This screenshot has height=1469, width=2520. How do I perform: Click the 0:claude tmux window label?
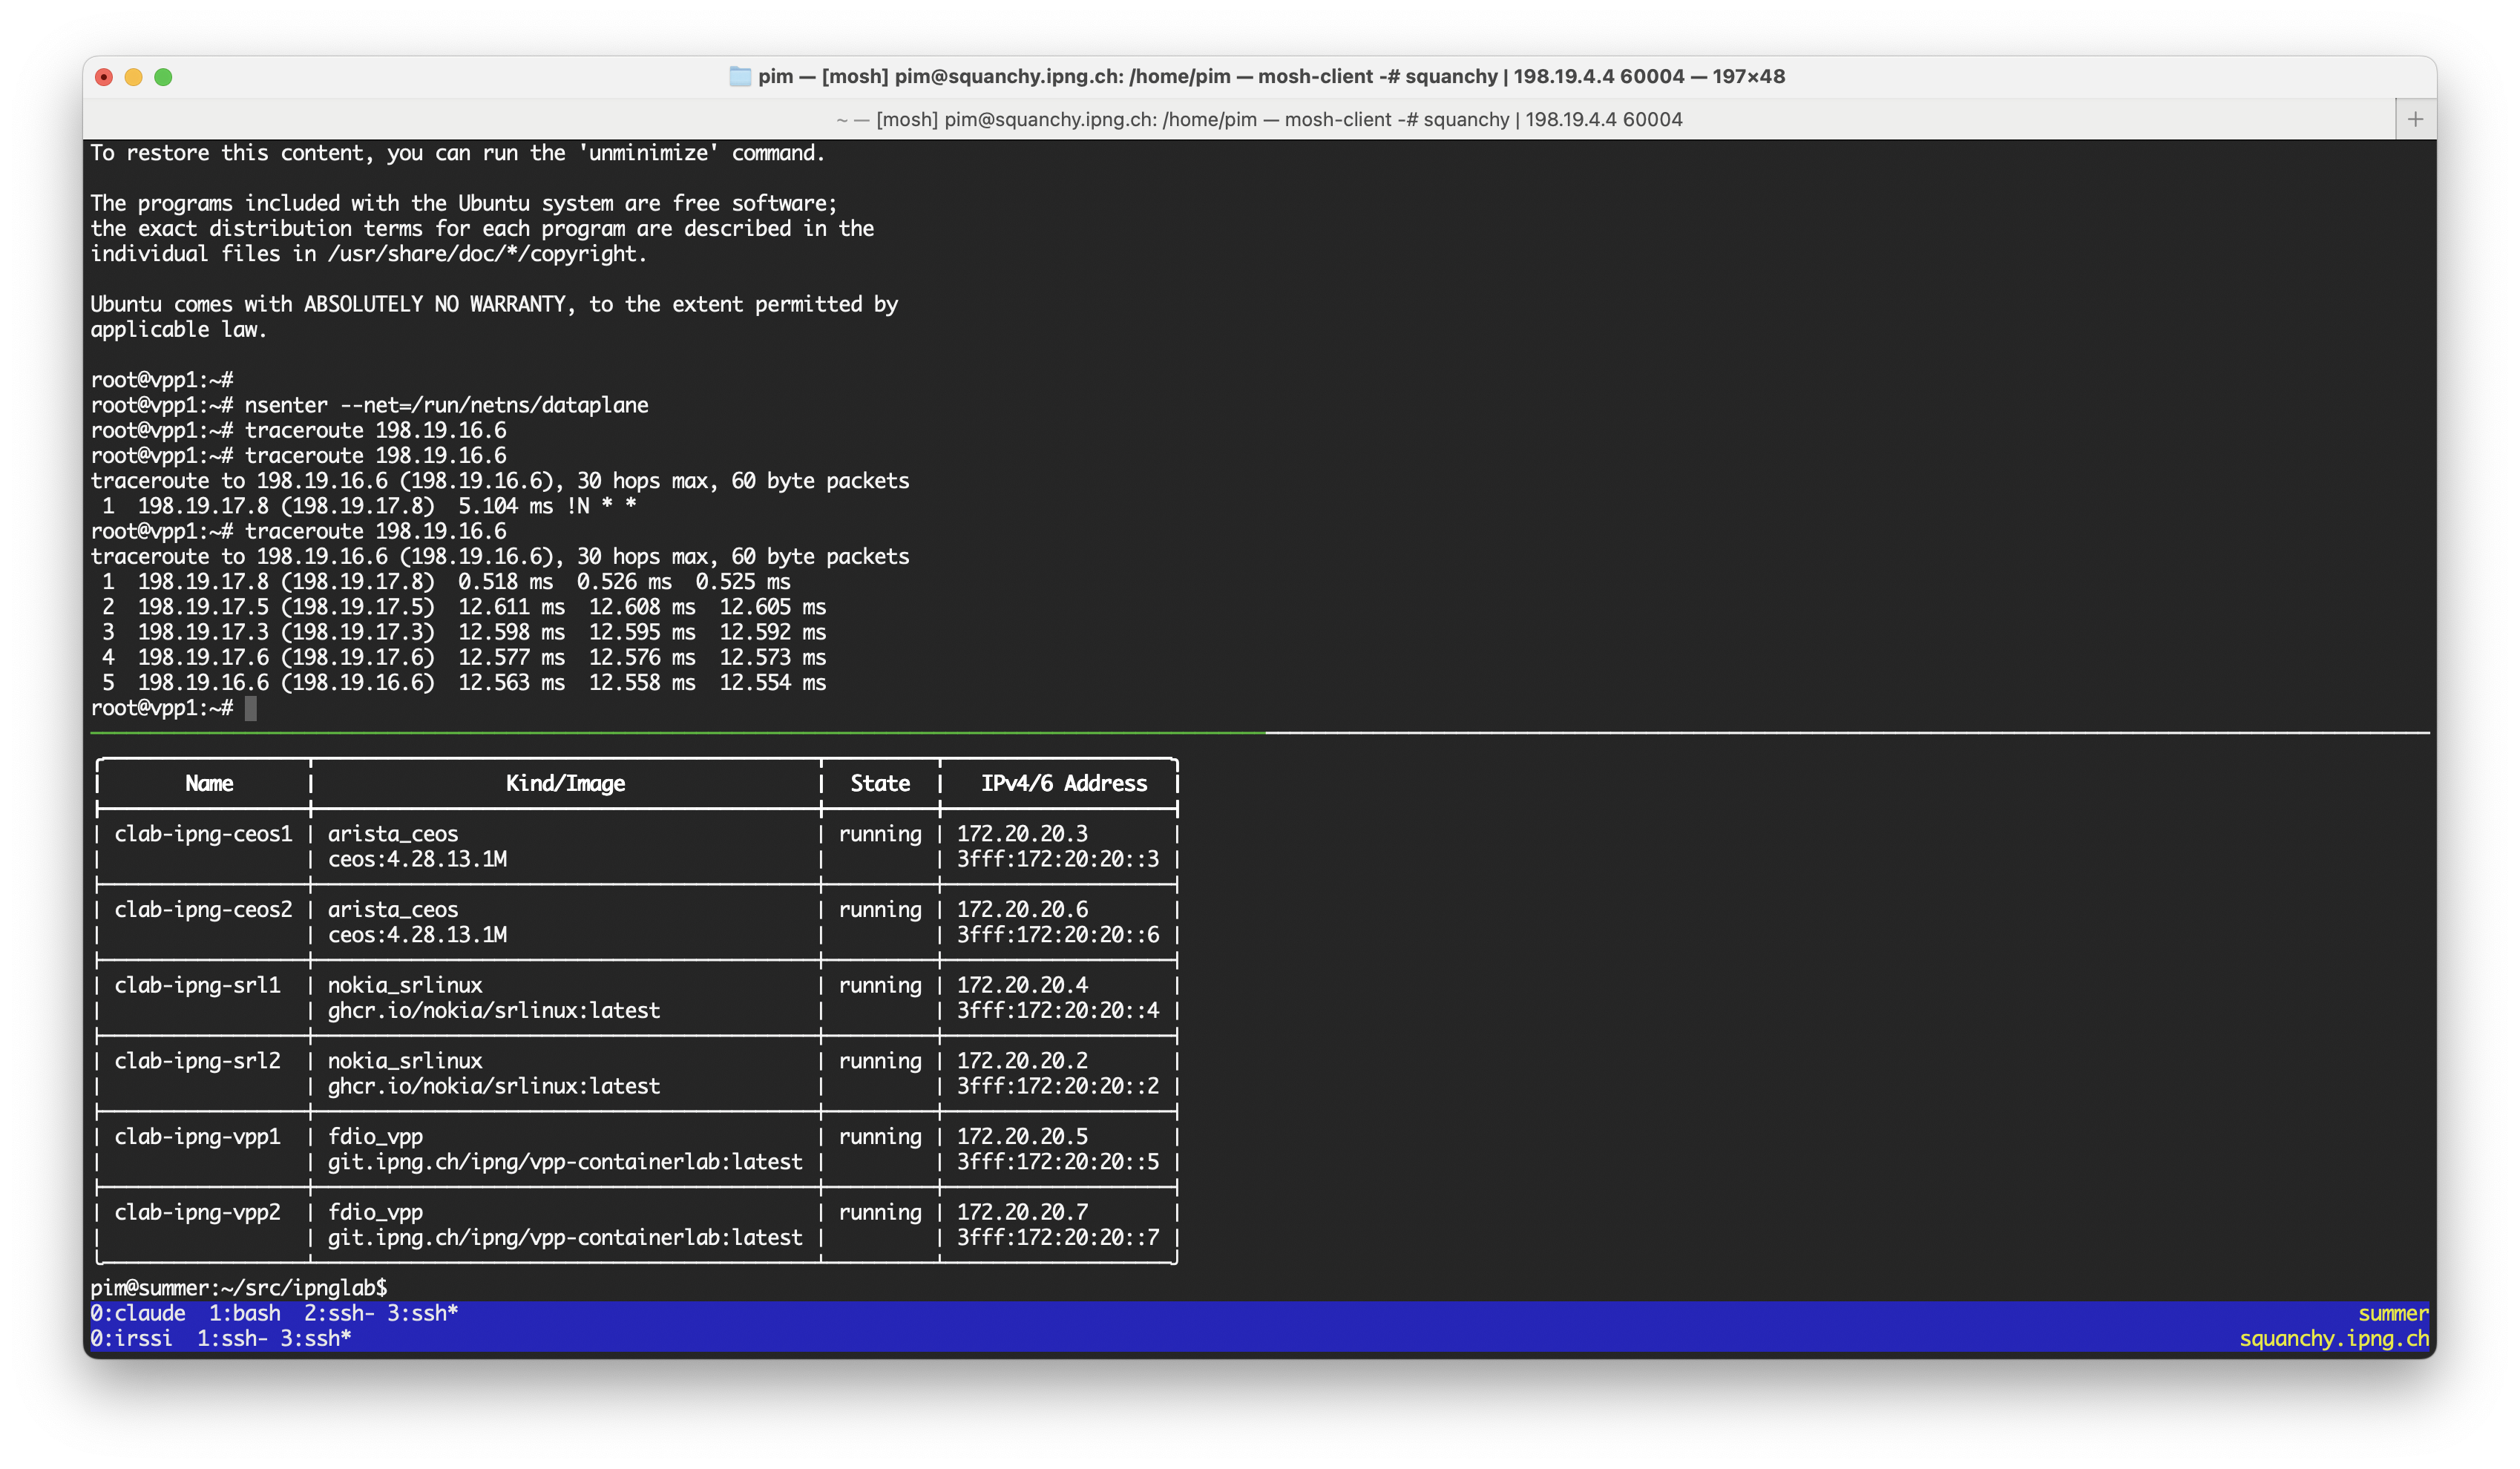138,1313
